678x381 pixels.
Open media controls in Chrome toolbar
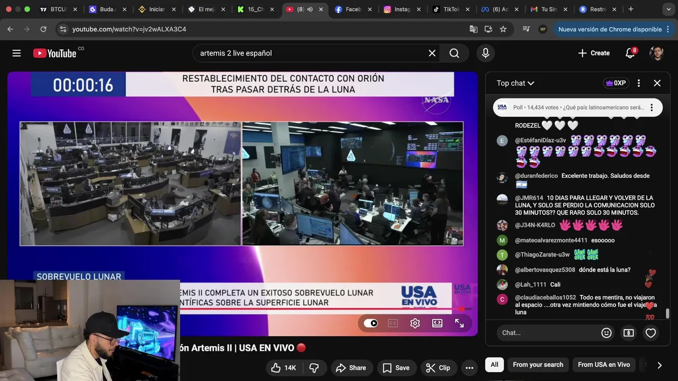526,29
